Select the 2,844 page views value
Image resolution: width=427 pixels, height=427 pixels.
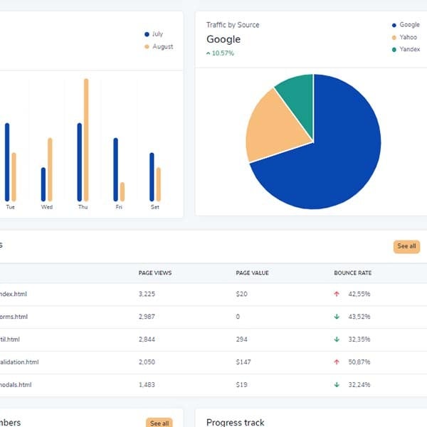pos(147,339)
